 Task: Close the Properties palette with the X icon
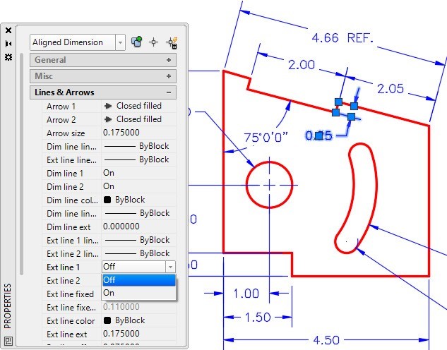click(x=8, y=30)
